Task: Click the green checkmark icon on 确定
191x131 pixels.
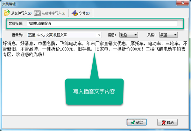Action: coord(133,122)
